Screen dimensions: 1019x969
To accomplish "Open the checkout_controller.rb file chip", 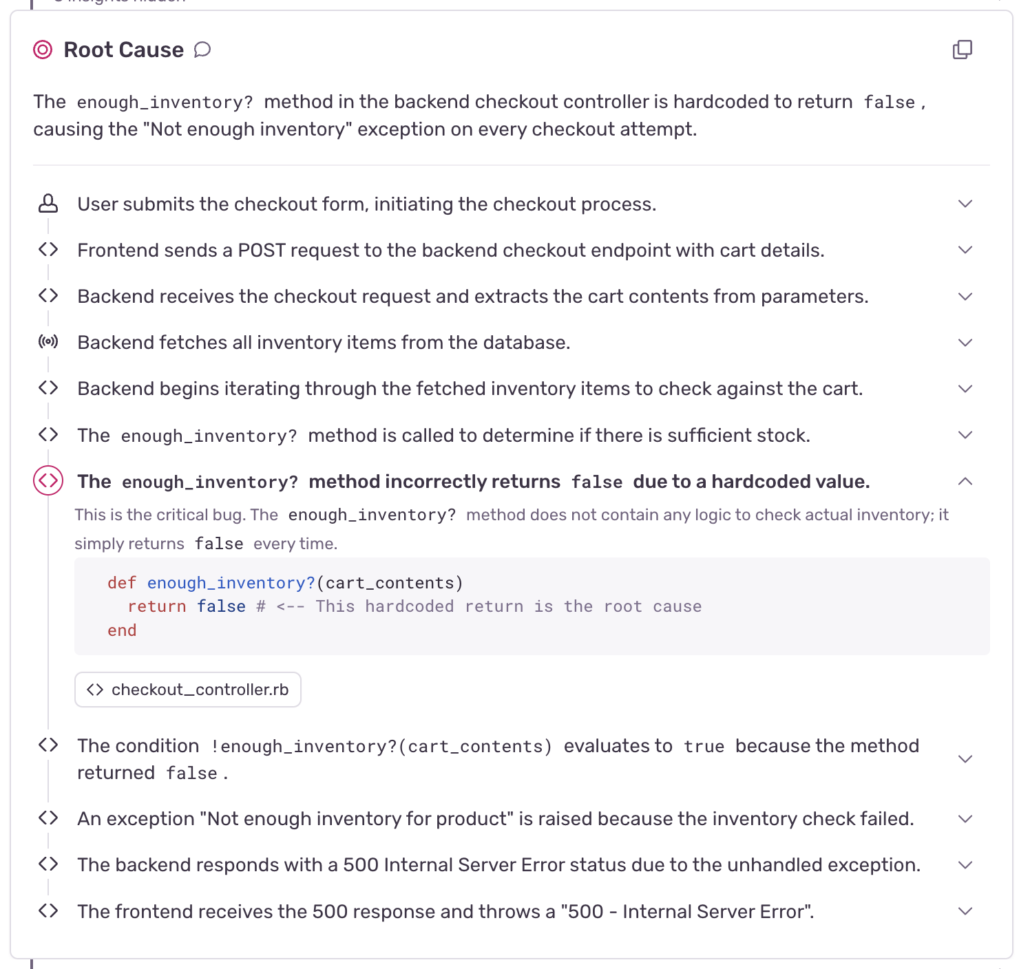I will tap(187, 689).
